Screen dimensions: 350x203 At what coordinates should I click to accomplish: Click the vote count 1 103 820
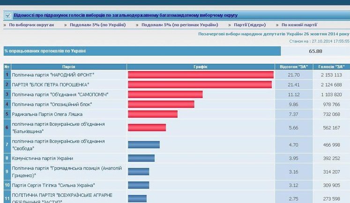(331, 95)
